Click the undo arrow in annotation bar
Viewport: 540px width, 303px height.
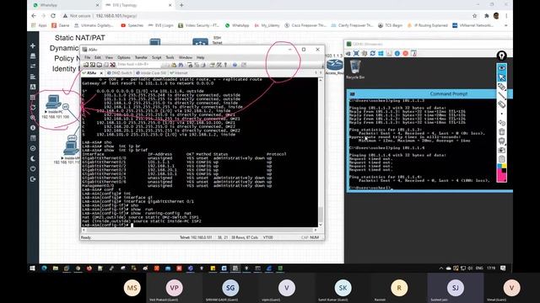pyautogui.click(x=502, y=123)
